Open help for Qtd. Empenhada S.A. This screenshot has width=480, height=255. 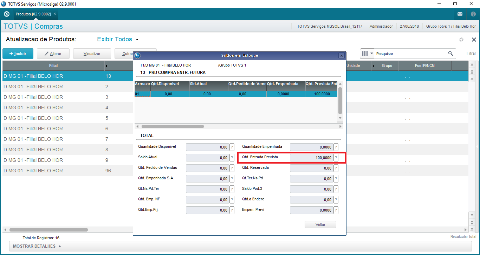(232, 179)
